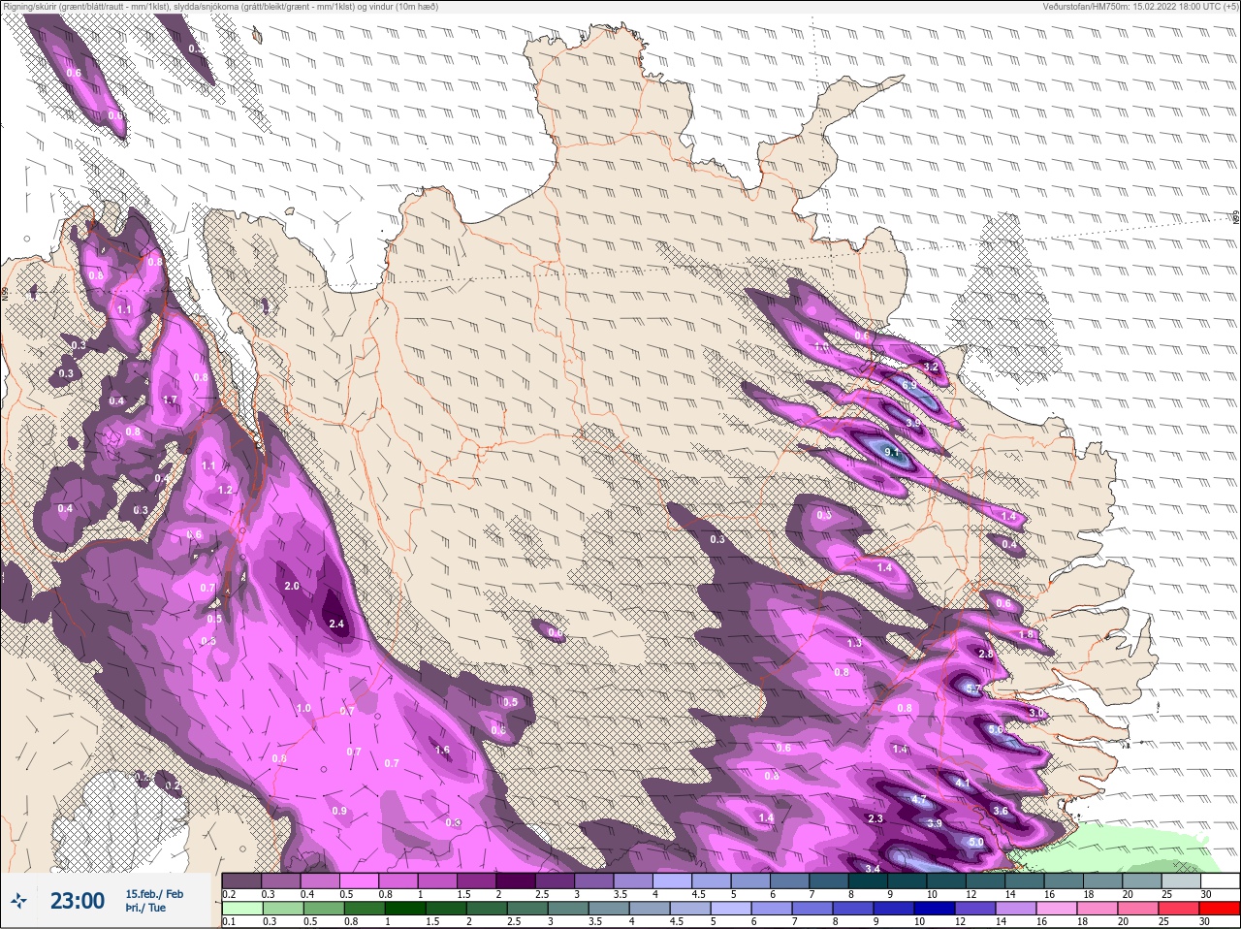Click the 4.1 precipitation value on the map
The image size is (1241, 929).
(x=962, y=783)
